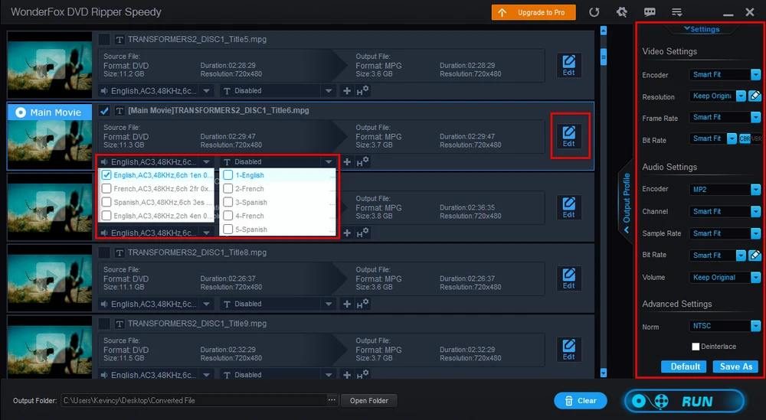Add subtitle plus icon for Title8
The width and height of the screenshot is (766, 420).
click(x=347, y=304)
